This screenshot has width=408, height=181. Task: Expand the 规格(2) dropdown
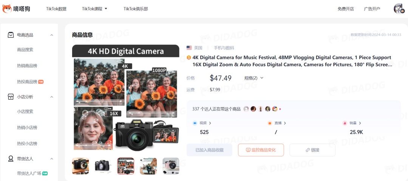click(253, 78)
